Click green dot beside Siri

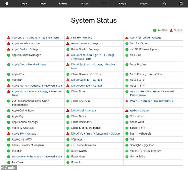tap(127, 140)
